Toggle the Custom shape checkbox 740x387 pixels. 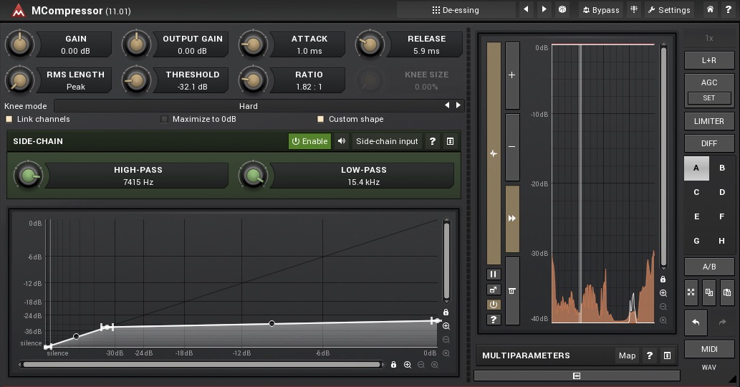[x=320, y=119]
